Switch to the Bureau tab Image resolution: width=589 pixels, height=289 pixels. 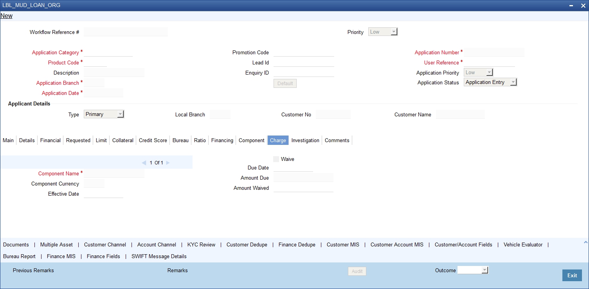coord(180,140)
